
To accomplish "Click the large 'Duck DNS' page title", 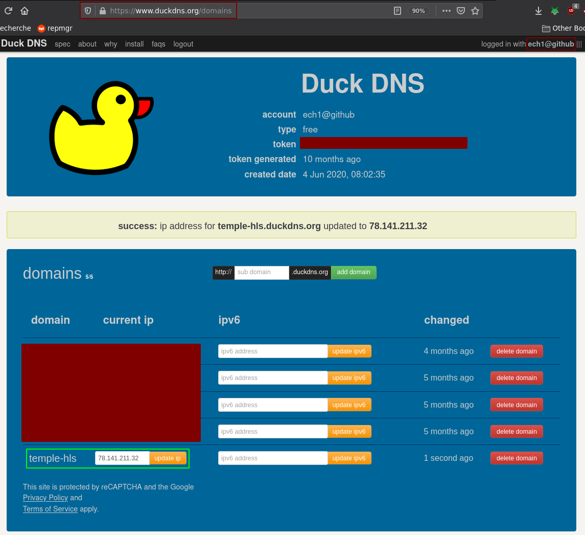I will [363, 83].
